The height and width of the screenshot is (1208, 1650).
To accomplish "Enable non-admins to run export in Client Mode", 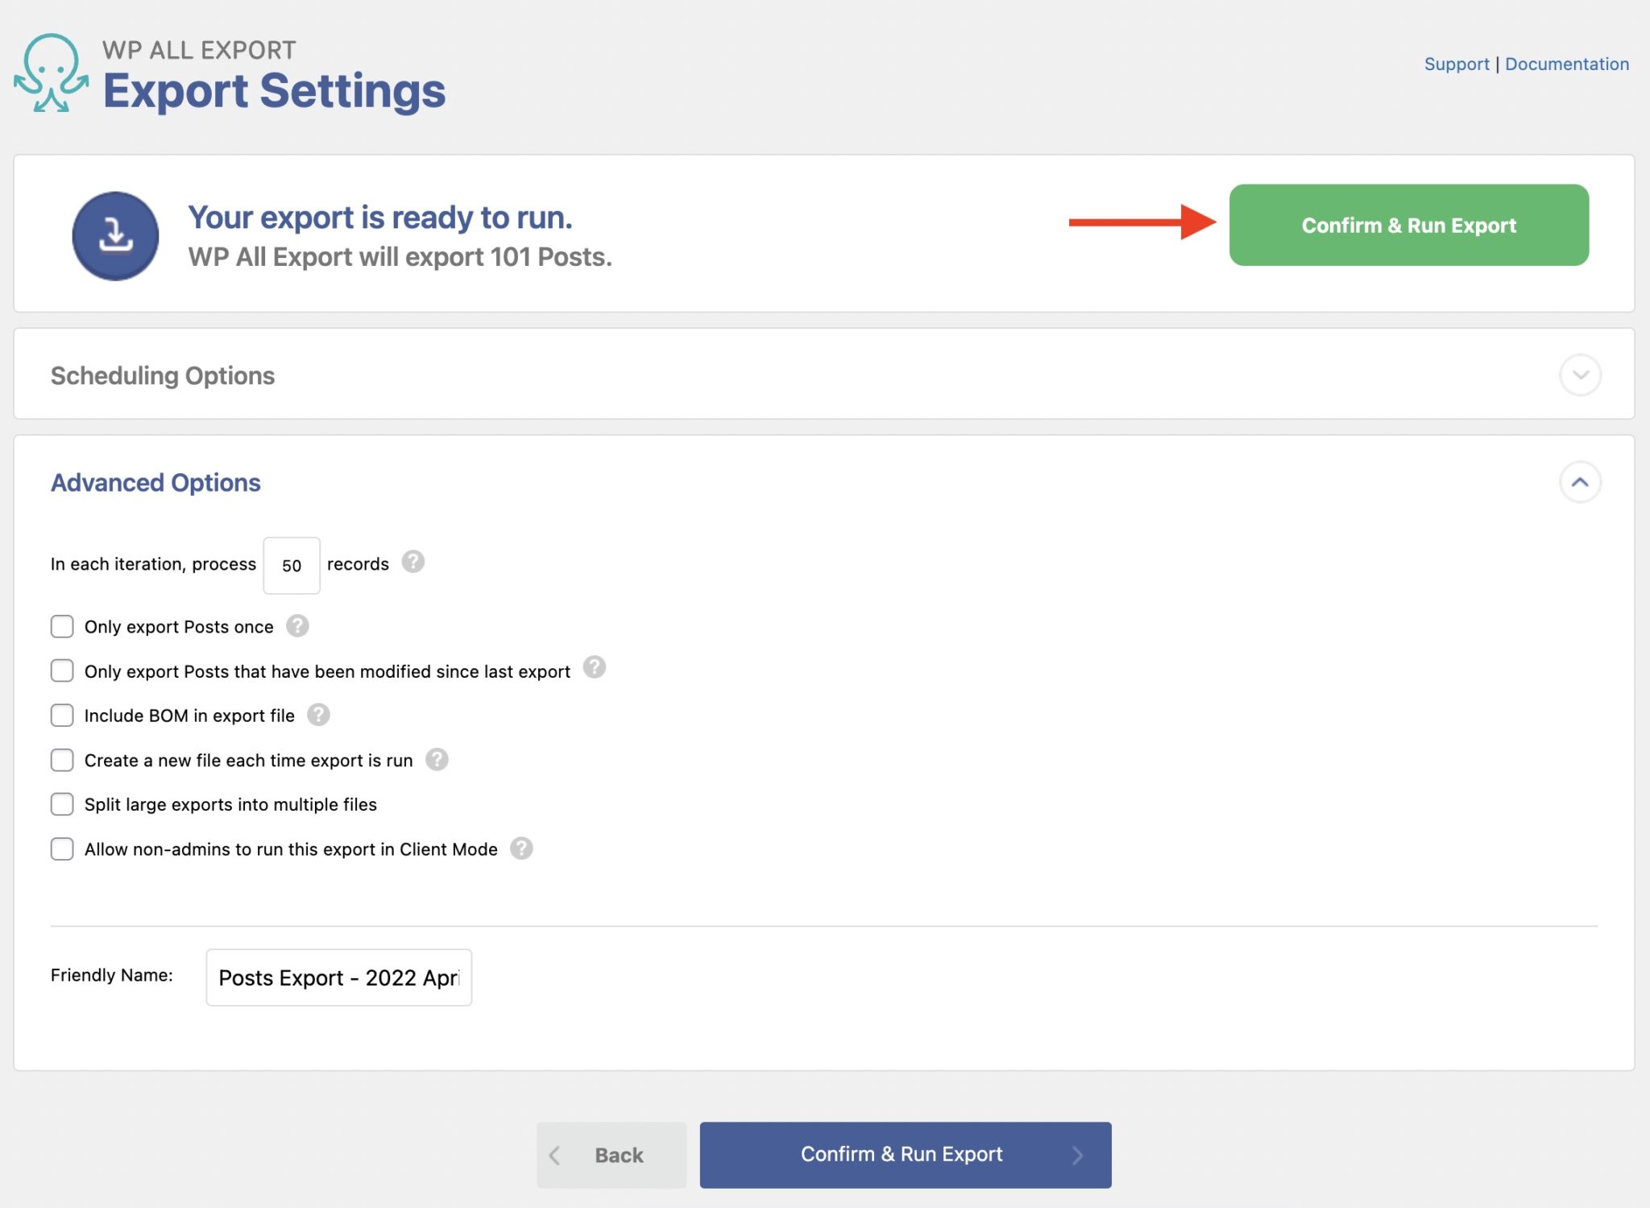I will (x=62, y=849).
